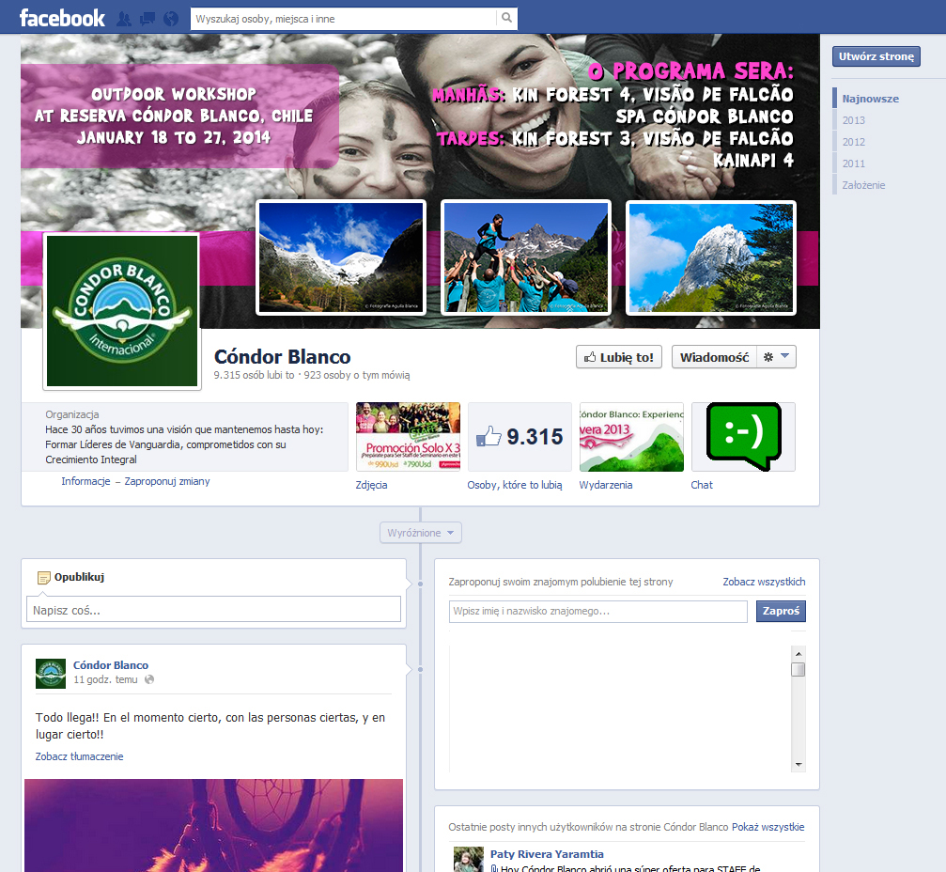The width and height of the screenshot is (946, 872).
Task: Click the Zaproś invite button
Action: [x=781, y=612]
